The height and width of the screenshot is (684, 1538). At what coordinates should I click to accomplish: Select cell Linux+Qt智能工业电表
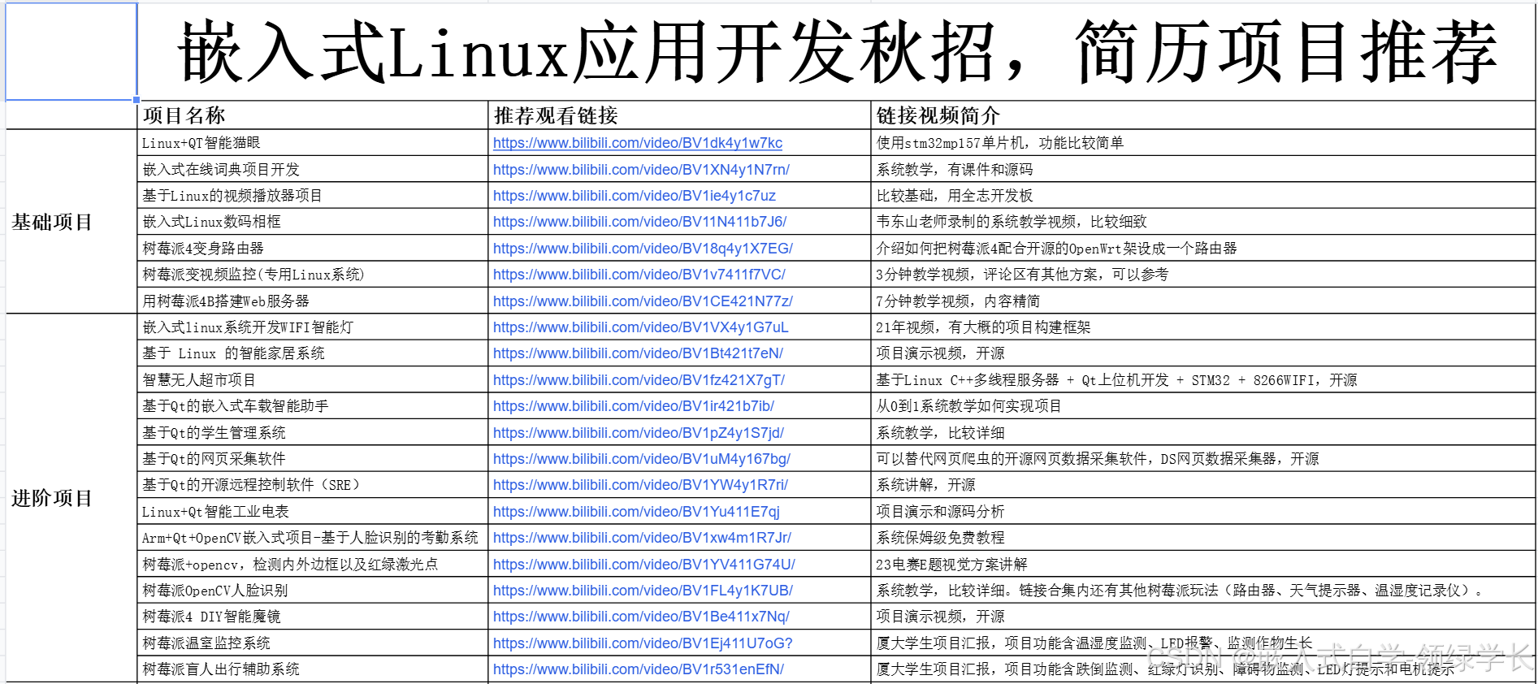pyautogui.click(x=313, y=512)
